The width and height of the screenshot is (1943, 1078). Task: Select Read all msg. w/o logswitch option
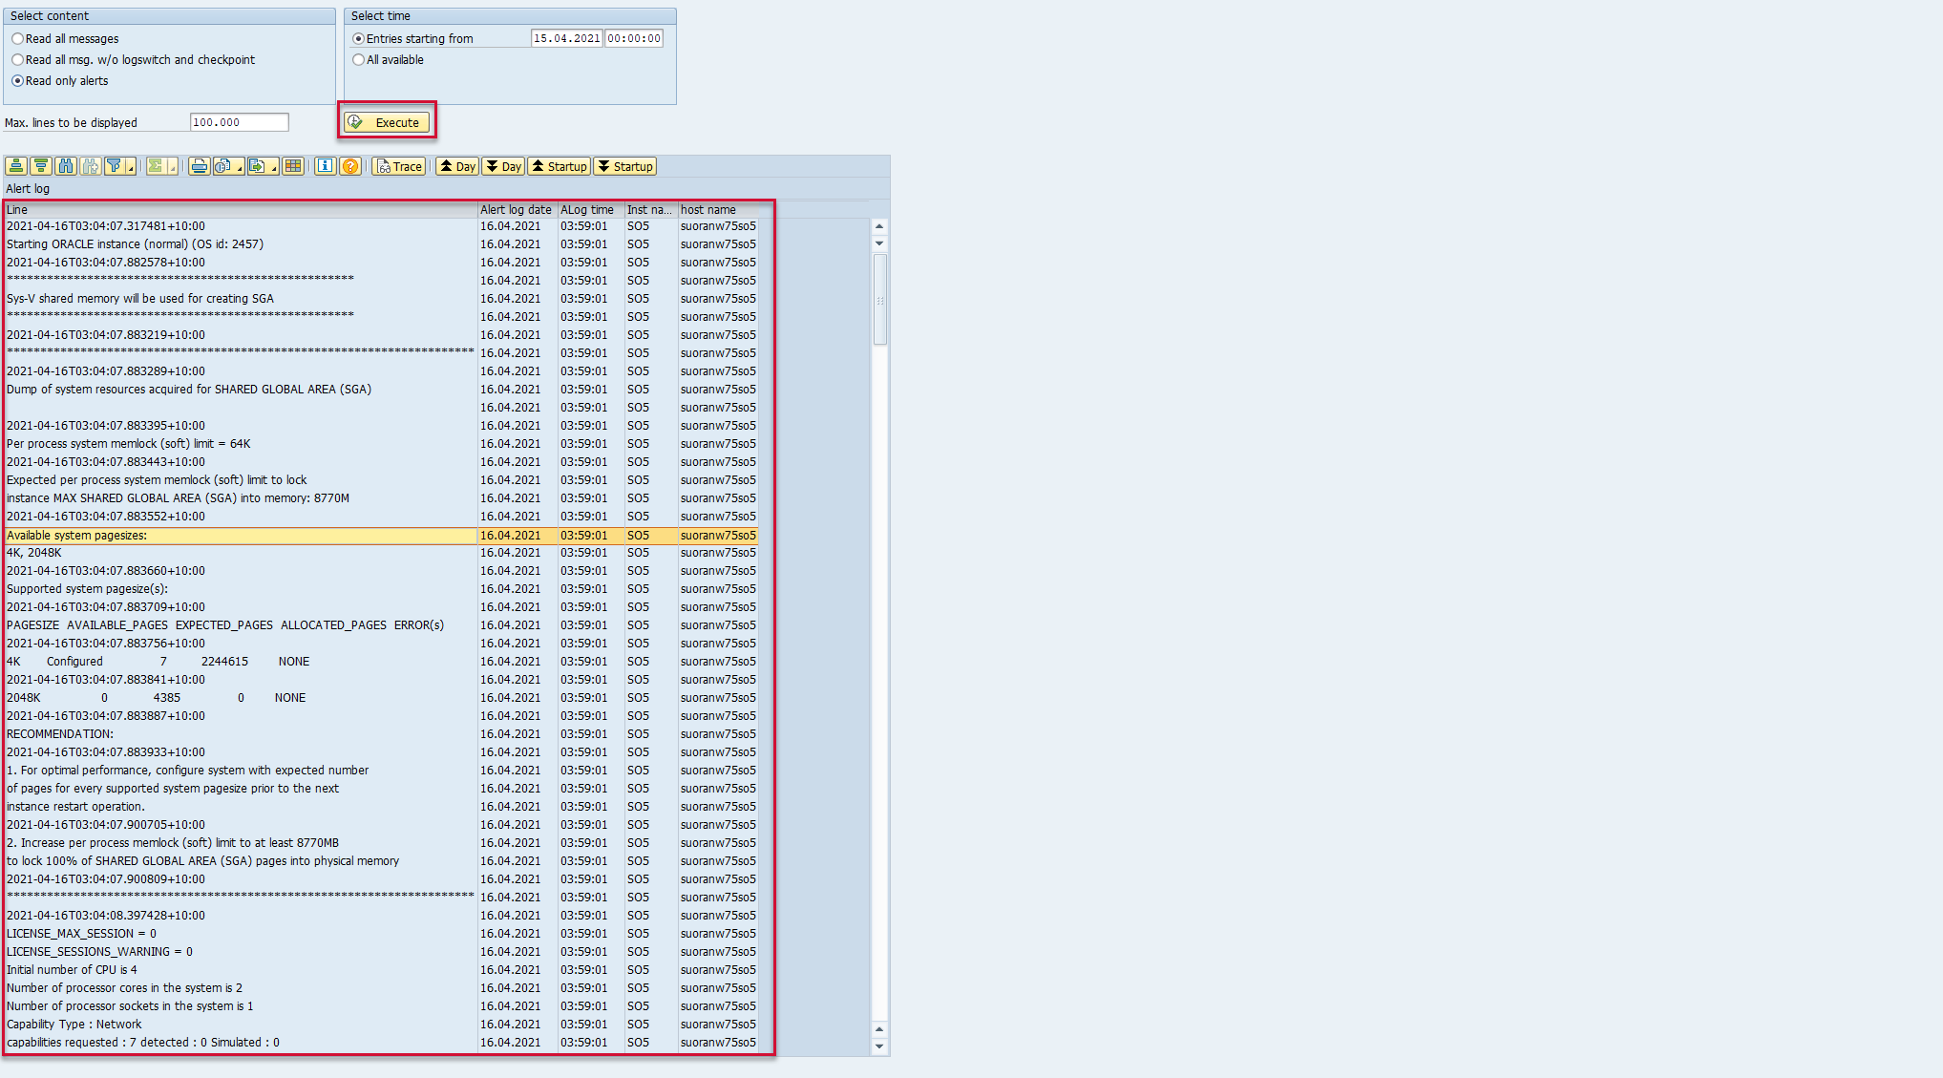(x=18, y=60)
